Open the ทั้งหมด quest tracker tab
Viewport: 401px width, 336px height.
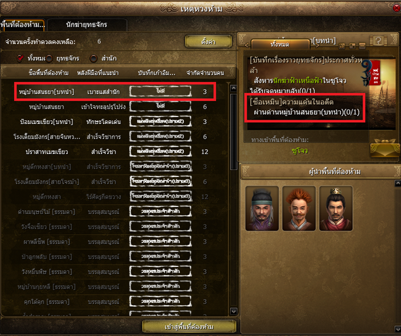(x=280, y=44)
